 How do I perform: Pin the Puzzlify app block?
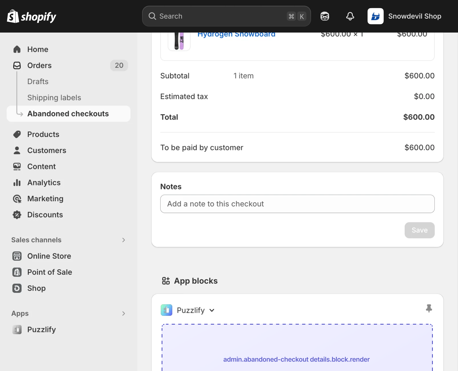pyautogui.click(x=429, y=308)
